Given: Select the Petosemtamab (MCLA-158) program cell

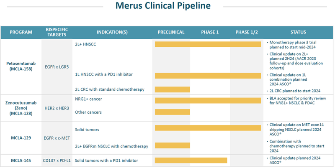Looking at the screenshot, I should pyautogui.click(x=21, y=66).
